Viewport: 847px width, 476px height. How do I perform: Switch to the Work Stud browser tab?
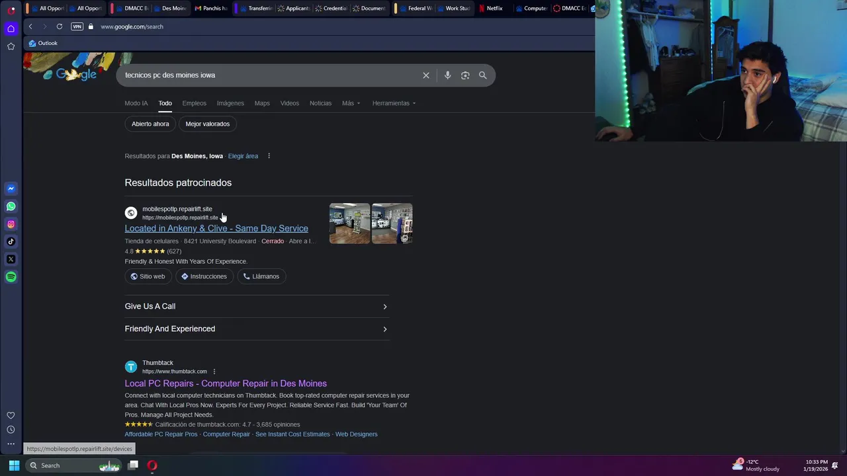pyautogui.click(x=453, y=9)
